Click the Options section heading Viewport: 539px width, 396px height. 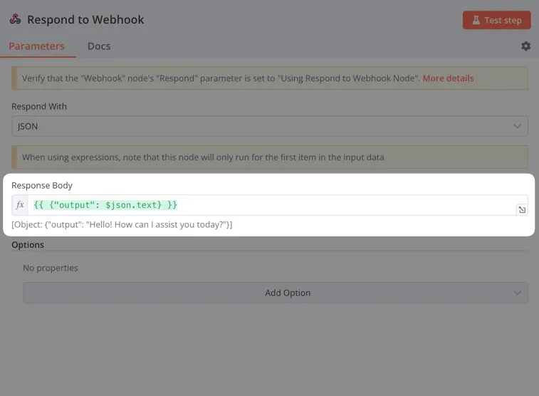point(28,245)
